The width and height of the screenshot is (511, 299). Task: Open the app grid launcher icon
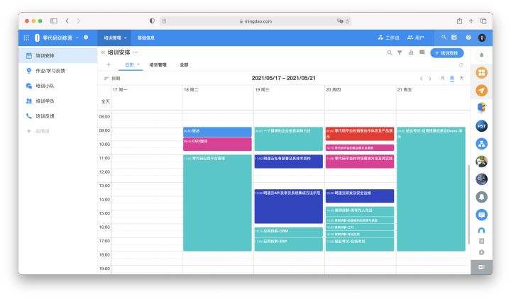26,38
